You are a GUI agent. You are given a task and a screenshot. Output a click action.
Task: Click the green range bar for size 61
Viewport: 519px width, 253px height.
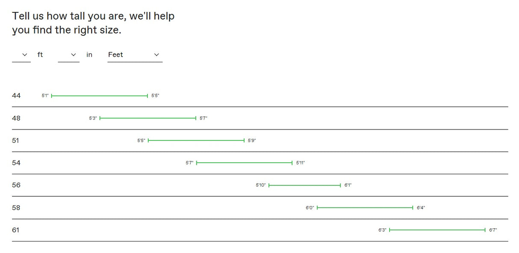(437, 230)
